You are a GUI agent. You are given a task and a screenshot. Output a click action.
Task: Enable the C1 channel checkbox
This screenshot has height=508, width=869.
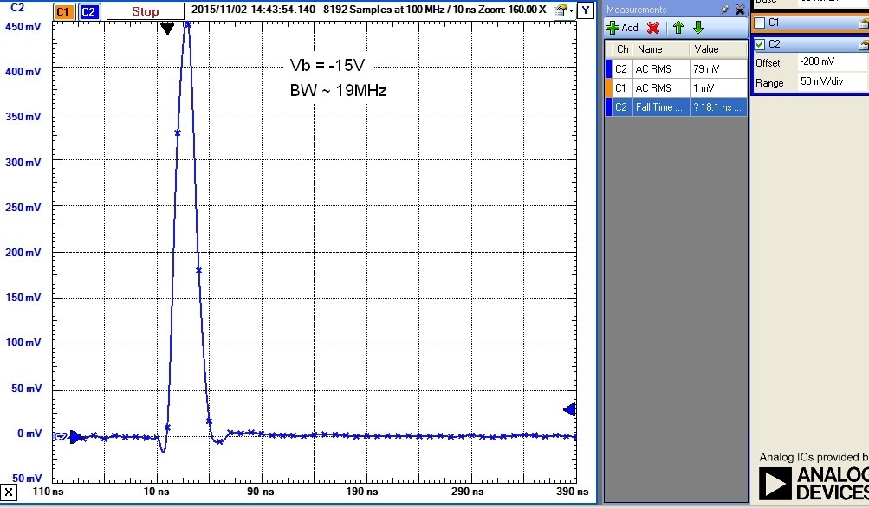[x=760, y=23]
